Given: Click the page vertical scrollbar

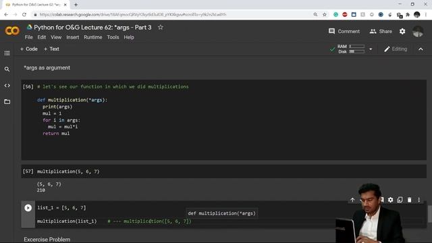Looking at the screenshot, I should (x=429, y=213).
